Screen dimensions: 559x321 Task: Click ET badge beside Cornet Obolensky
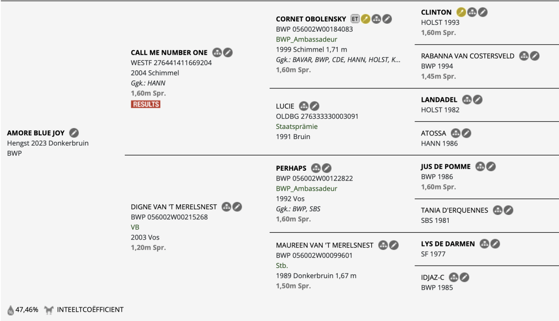(355, 19)
